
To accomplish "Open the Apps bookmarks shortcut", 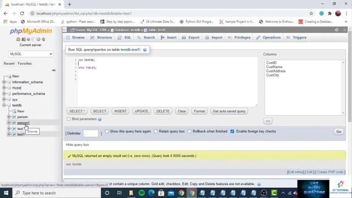I will (x=10, y=22).
